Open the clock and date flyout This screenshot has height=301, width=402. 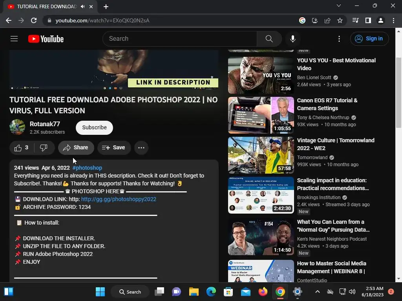(x=372, y=292)
